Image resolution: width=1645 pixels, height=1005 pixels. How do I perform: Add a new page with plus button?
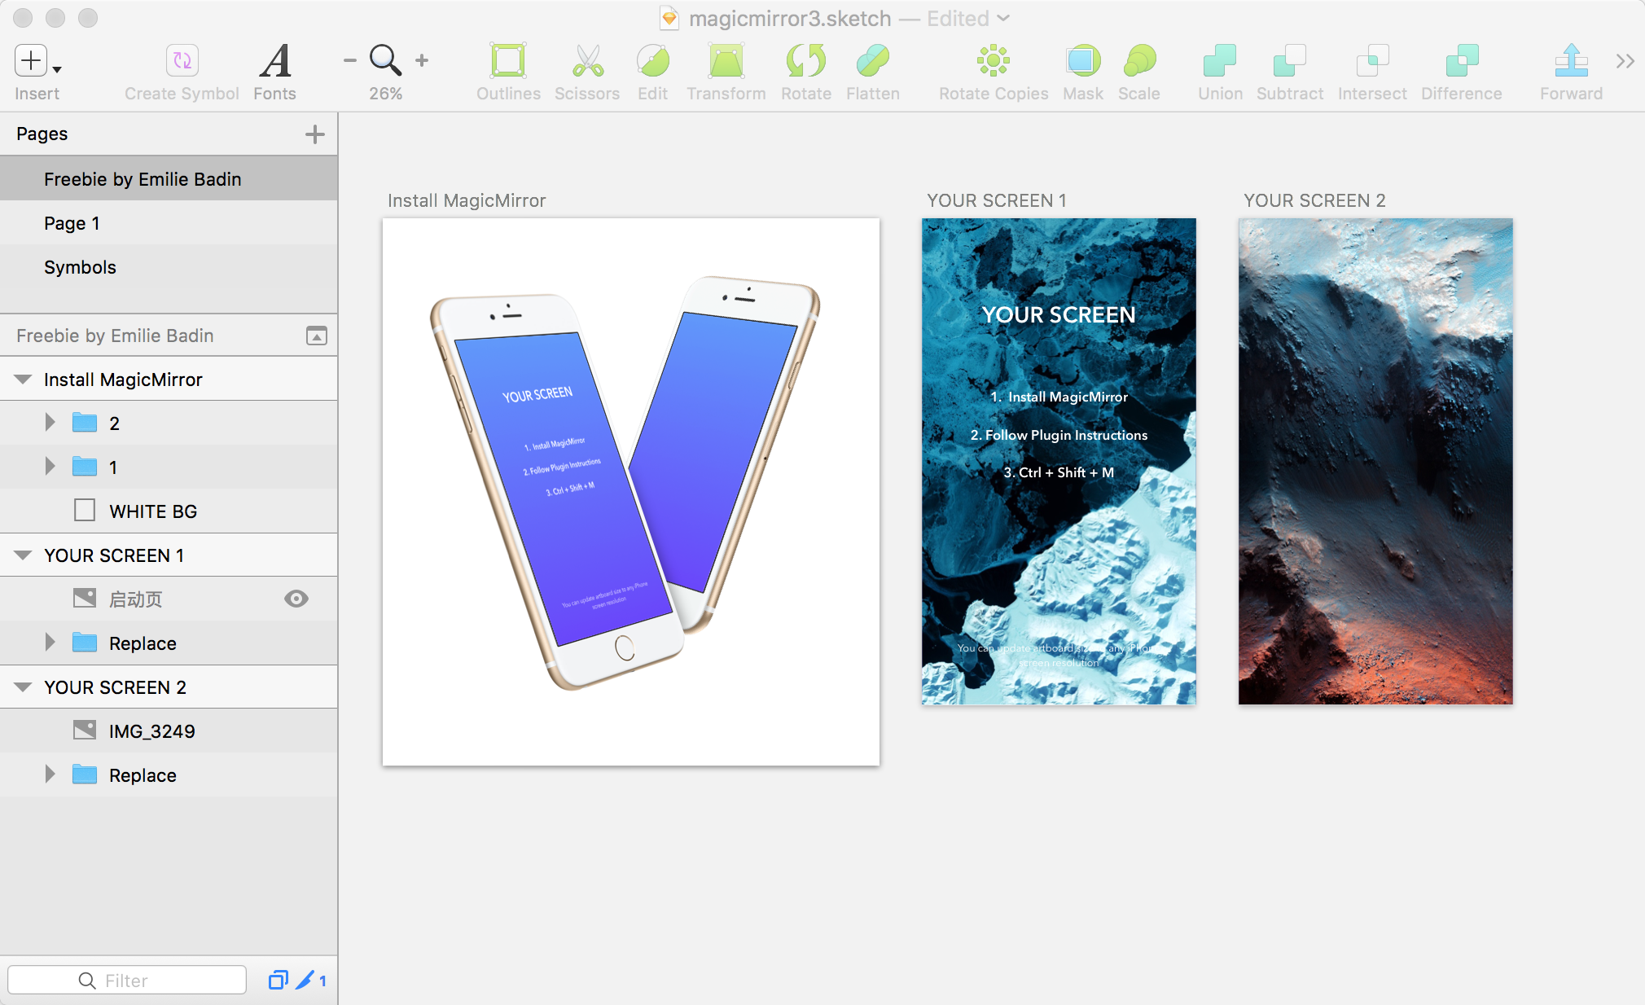(x=314, y=134)
